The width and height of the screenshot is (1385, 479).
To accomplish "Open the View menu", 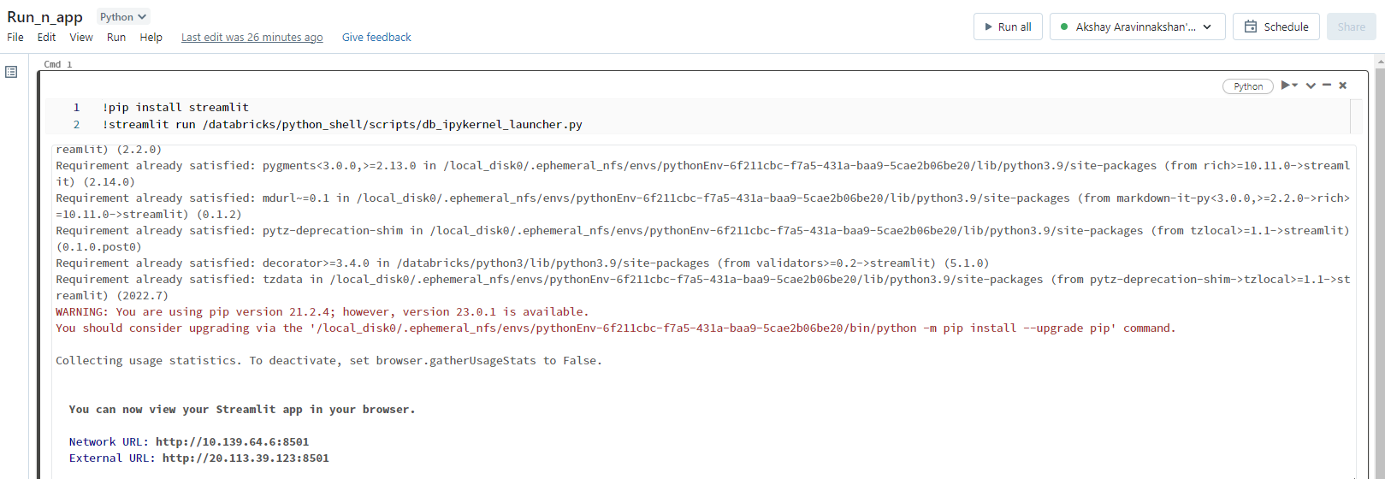I will pos(81,38).
